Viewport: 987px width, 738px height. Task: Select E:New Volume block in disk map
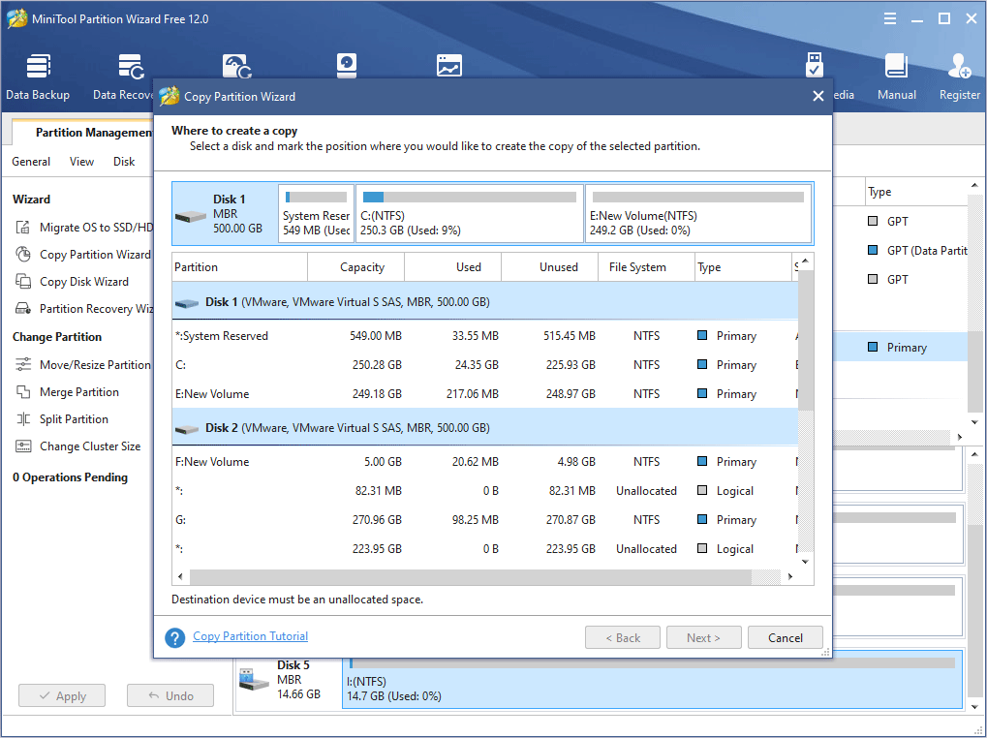click(698, 214)
